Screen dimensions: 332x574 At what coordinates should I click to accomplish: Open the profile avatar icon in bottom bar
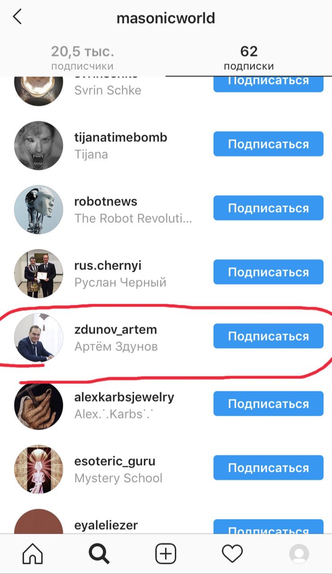(299, 554)
